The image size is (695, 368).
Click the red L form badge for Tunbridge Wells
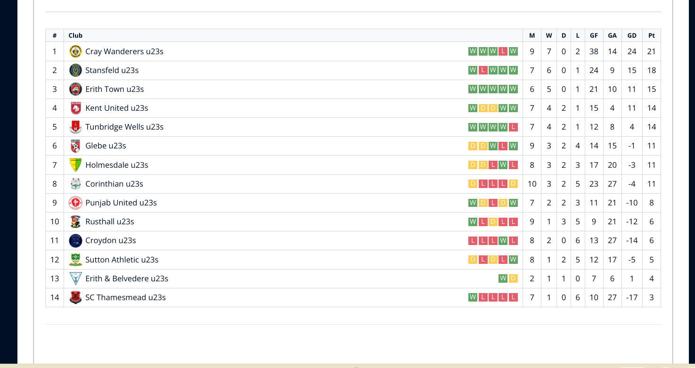(514, 127)
